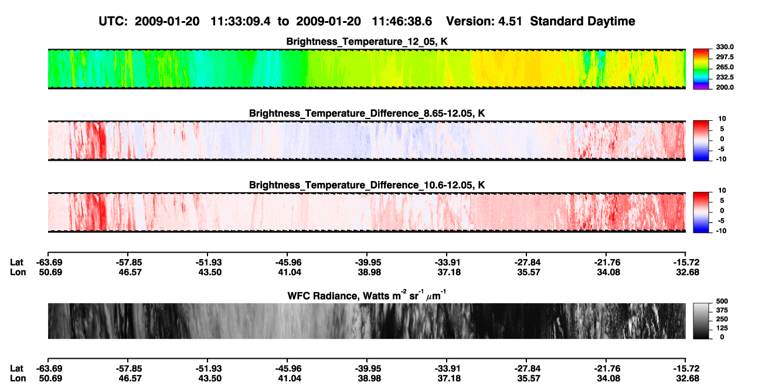Click latitude -57.85 below the WFC Radiance panel
Viewport: 762px width, 391px height.
[x=128, y=368]
